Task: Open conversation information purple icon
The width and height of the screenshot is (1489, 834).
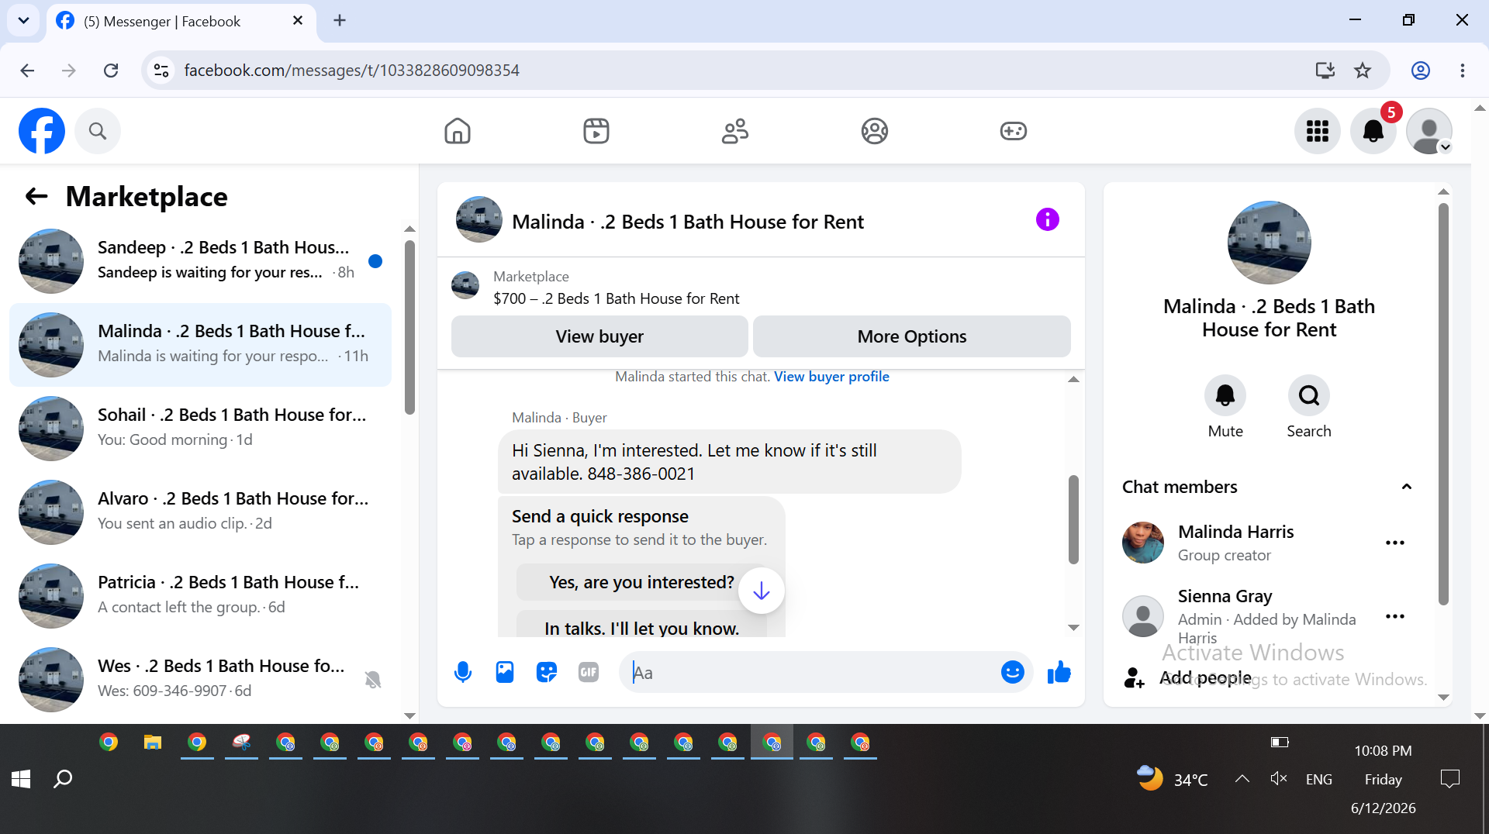Action: [1047, 220]
